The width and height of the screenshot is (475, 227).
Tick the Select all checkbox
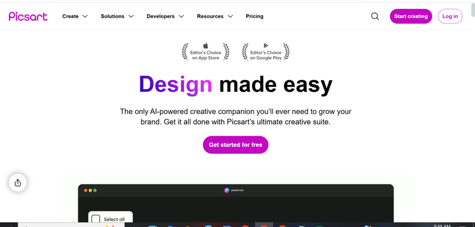(x=96, y=219)
